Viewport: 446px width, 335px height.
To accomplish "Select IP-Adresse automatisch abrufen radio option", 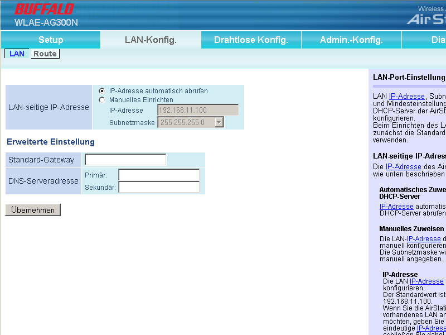I will 101,91.
